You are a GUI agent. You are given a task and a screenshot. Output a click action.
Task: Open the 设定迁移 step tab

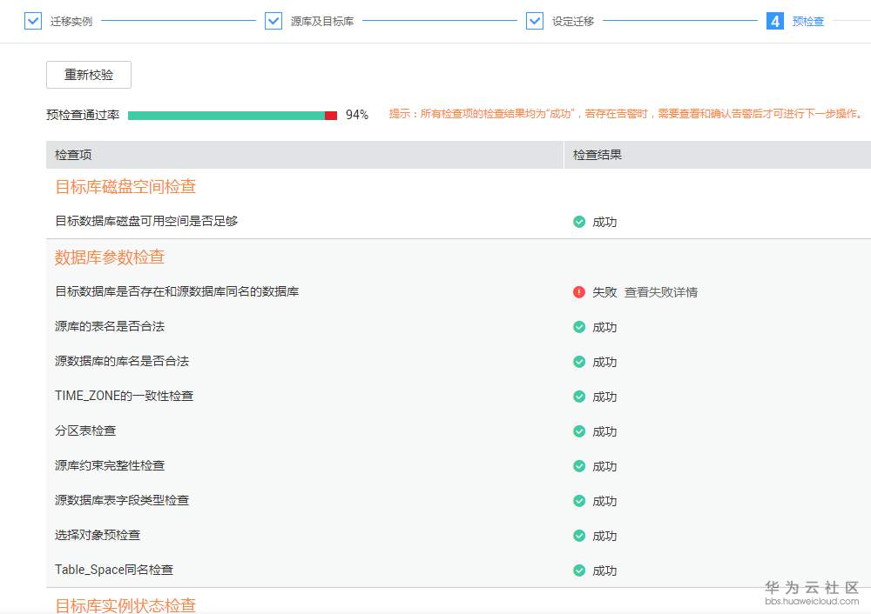point(573,22)
